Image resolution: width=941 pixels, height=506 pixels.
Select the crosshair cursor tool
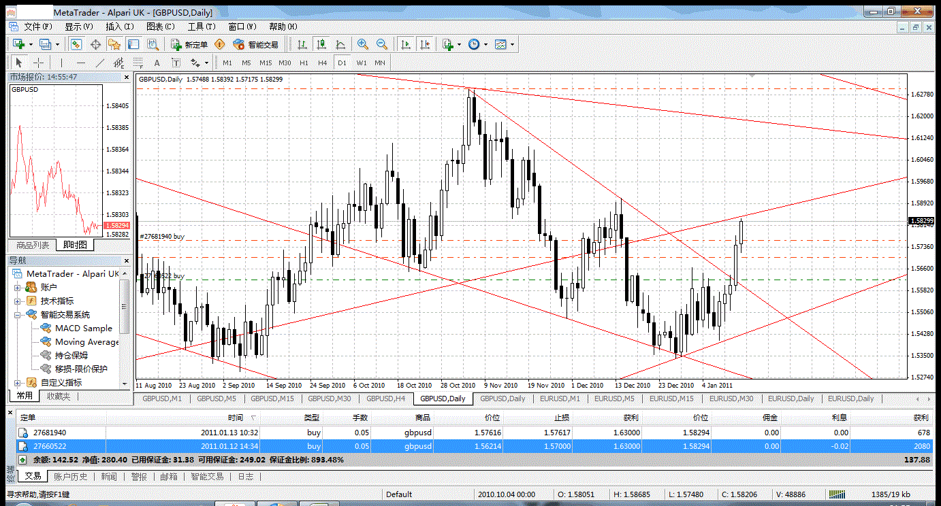[39, 63]
